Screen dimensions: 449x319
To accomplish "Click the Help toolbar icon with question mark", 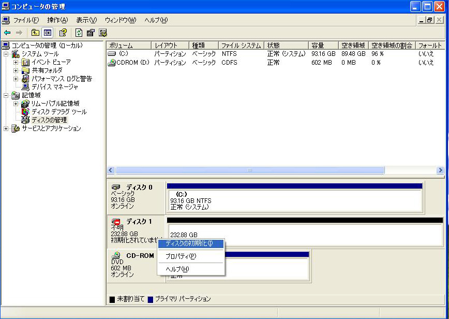I will tap(63, 33).
